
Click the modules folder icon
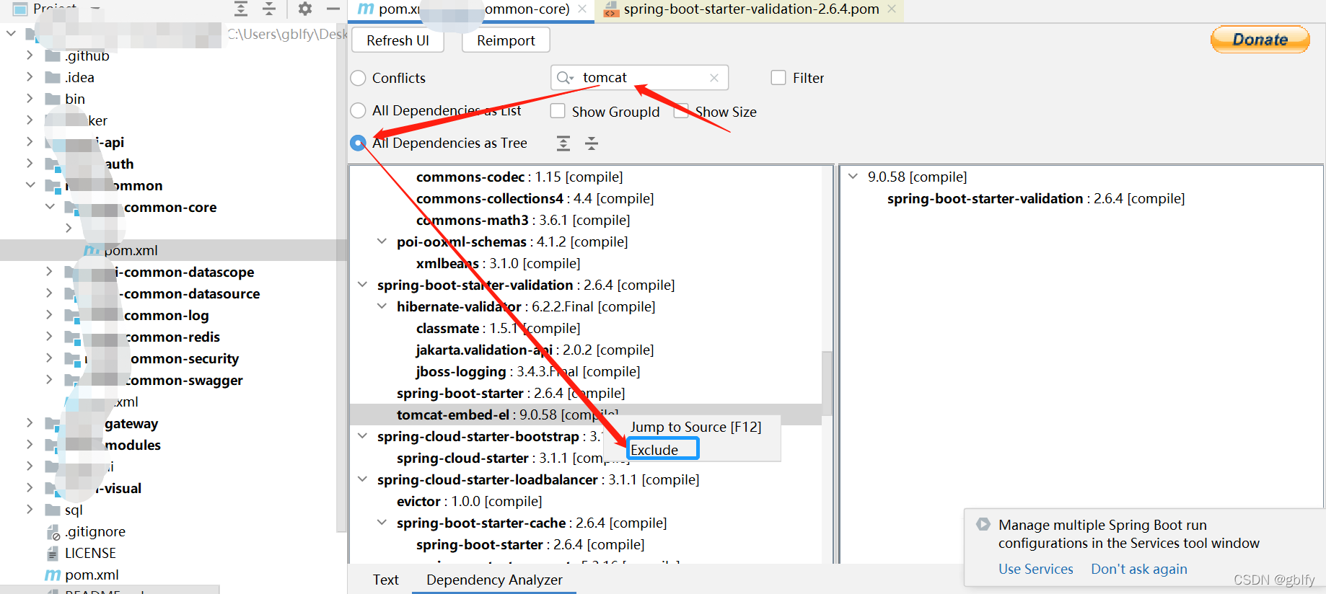pos(53,446)
